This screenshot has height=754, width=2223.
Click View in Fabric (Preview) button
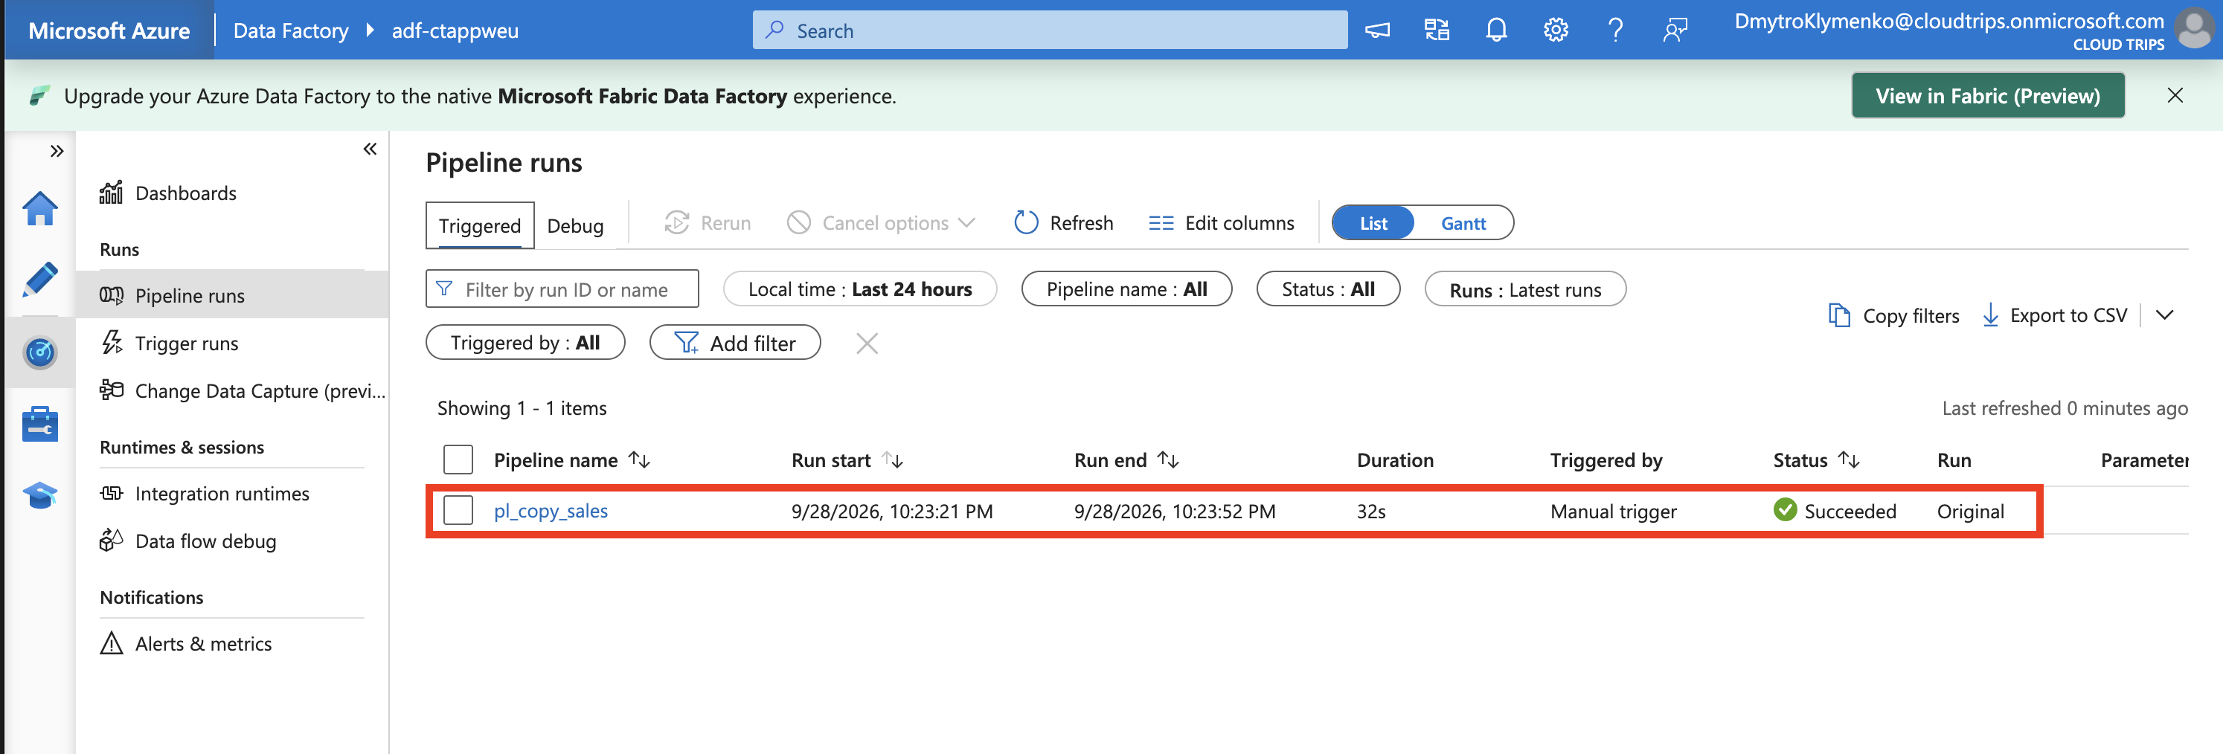[x=1987, y=96]
